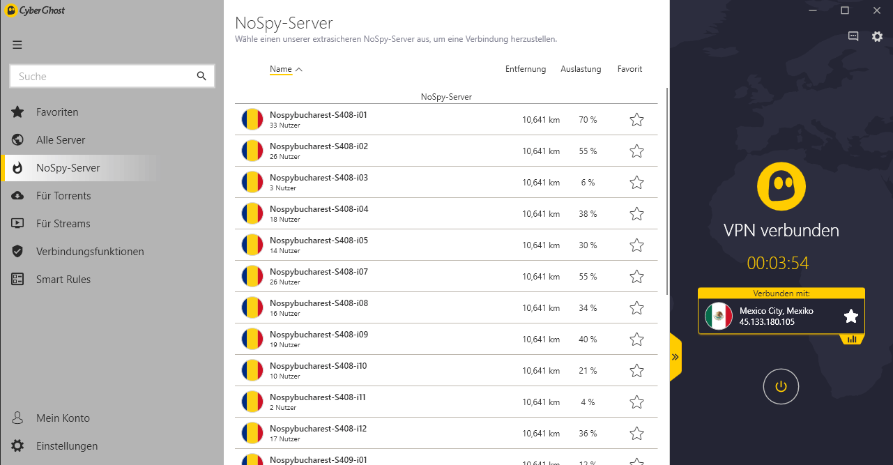Click the search magnifier icon
Screen dimensions: 893x465
[201, 76]
